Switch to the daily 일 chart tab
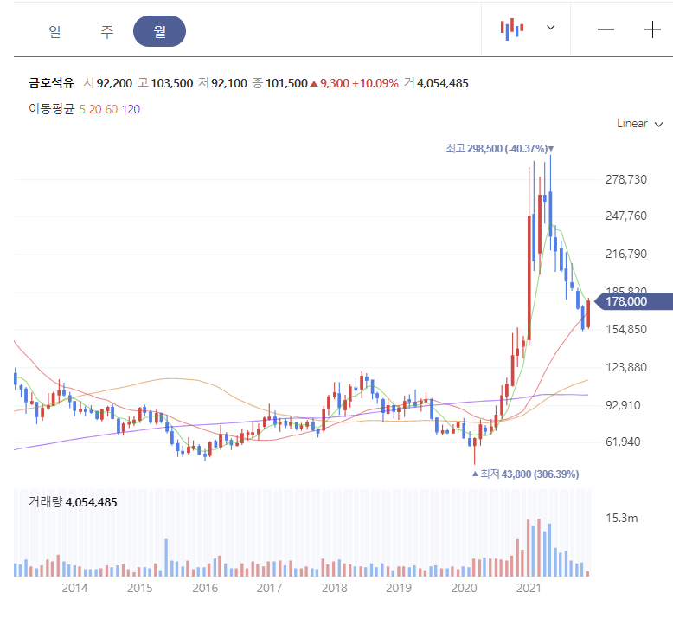Screen dimensions: 673x619 pos(54,31)
